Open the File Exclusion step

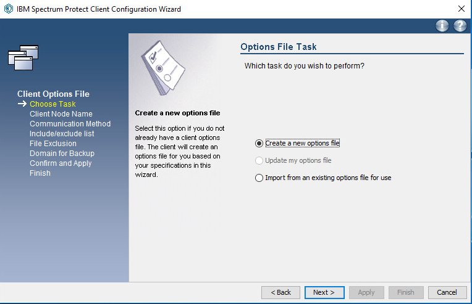tap(53, 144)
